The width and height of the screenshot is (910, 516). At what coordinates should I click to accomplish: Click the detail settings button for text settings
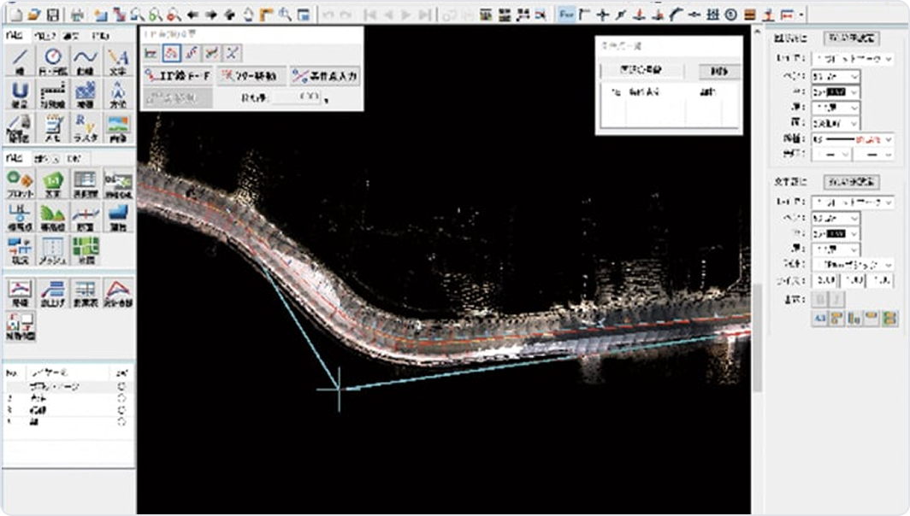[851, 182]
